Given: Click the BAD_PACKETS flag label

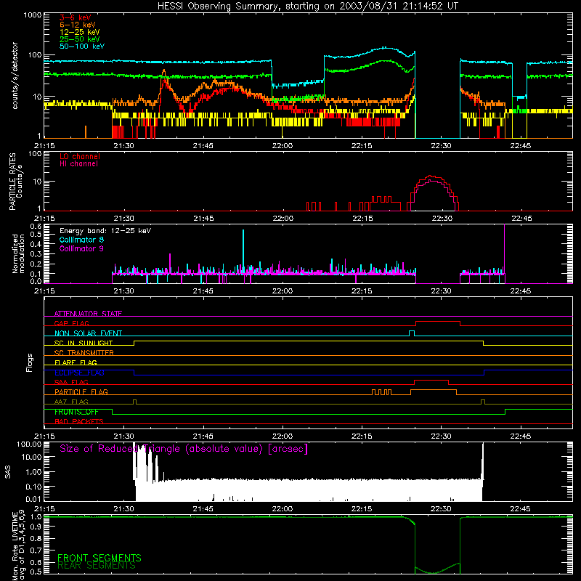Looking at the screenshot, I should tap(79, 421).
